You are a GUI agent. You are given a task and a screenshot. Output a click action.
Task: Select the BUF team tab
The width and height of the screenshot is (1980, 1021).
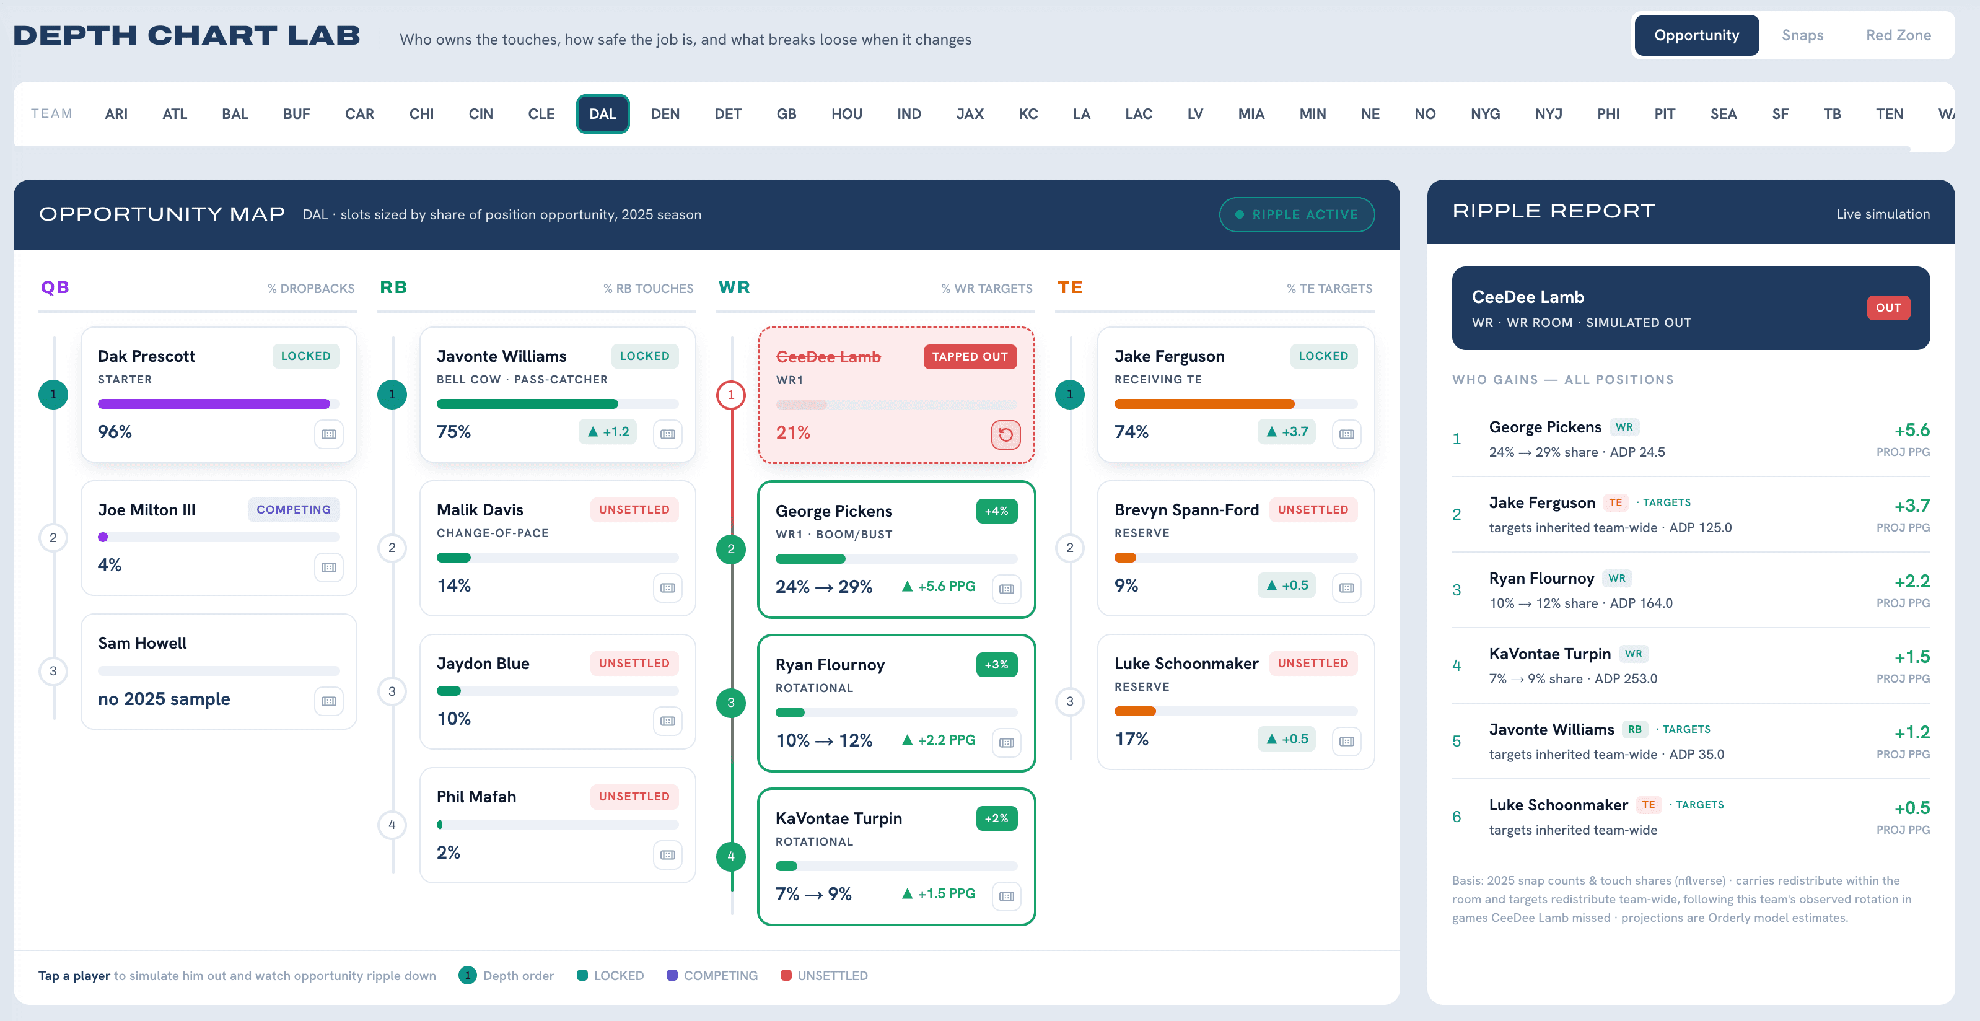[297, 114]
